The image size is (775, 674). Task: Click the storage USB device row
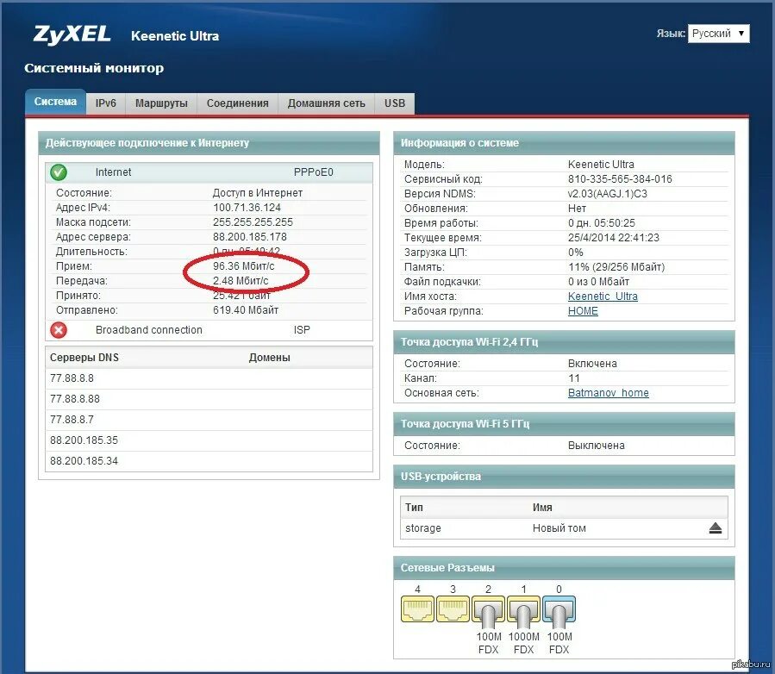point(564,528)
